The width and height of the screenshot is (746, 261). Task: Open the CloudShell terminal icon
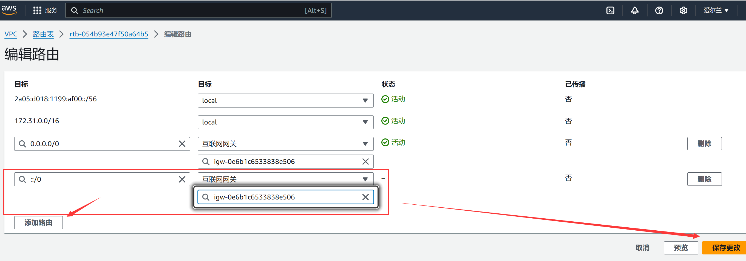(610, 10)
